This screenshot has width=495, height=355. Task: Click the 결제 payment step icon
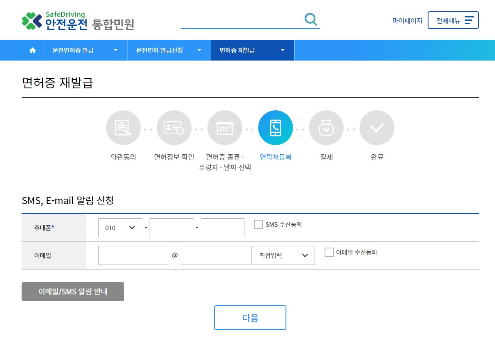326,128
